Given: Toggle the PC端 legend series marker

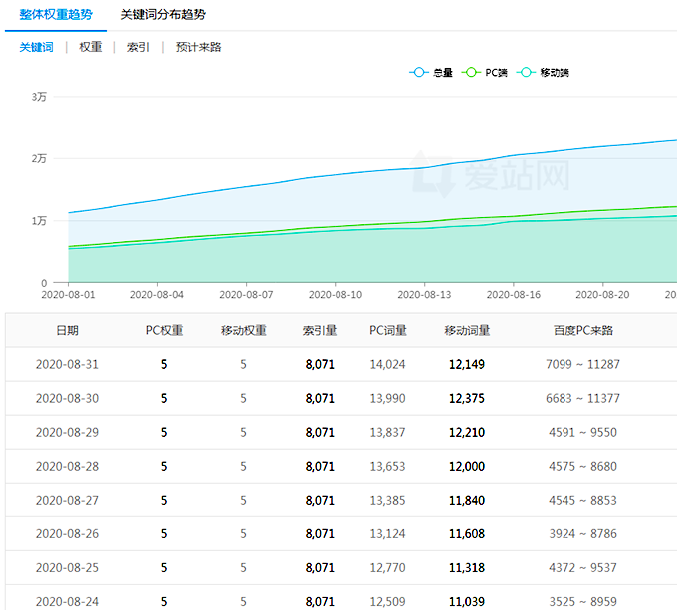Looking at the screenshot, I should point(472,73).
